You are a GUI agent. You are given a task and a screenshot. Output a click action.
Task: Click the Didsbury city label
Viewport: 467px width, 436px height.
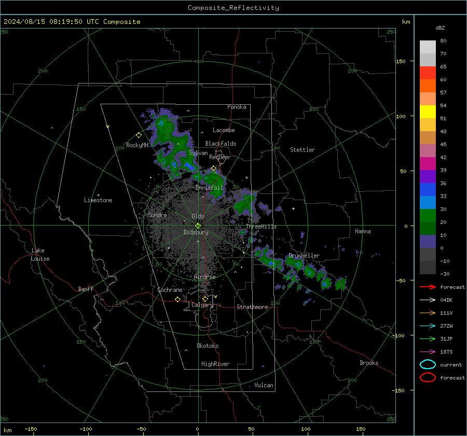click(x=196, y=232)
